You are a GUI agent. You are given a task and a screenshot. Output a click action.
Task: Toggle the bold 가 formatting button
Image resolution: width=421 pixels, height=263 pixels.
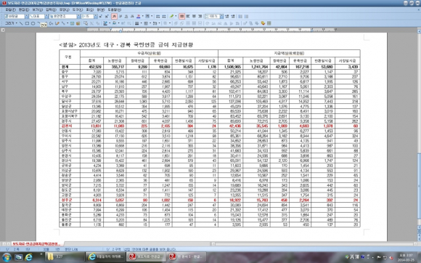click(114, 17)
